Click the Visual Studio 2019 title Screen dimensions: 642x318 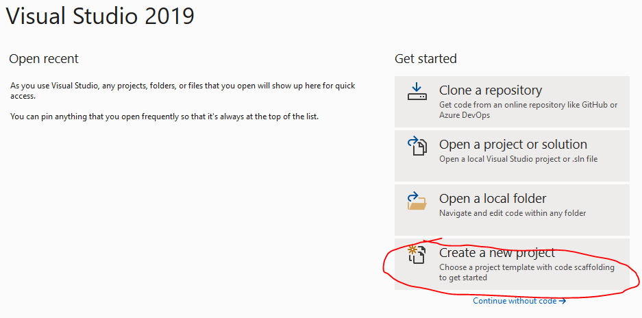pos(100,16)
